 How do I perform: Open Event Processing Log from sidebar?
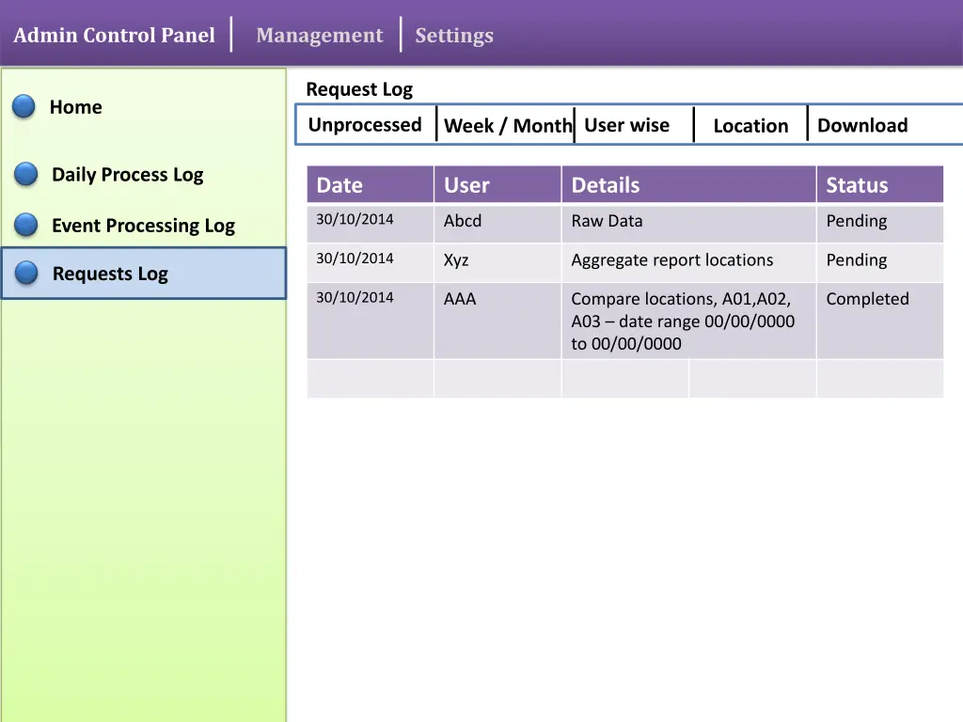point(143,226)
